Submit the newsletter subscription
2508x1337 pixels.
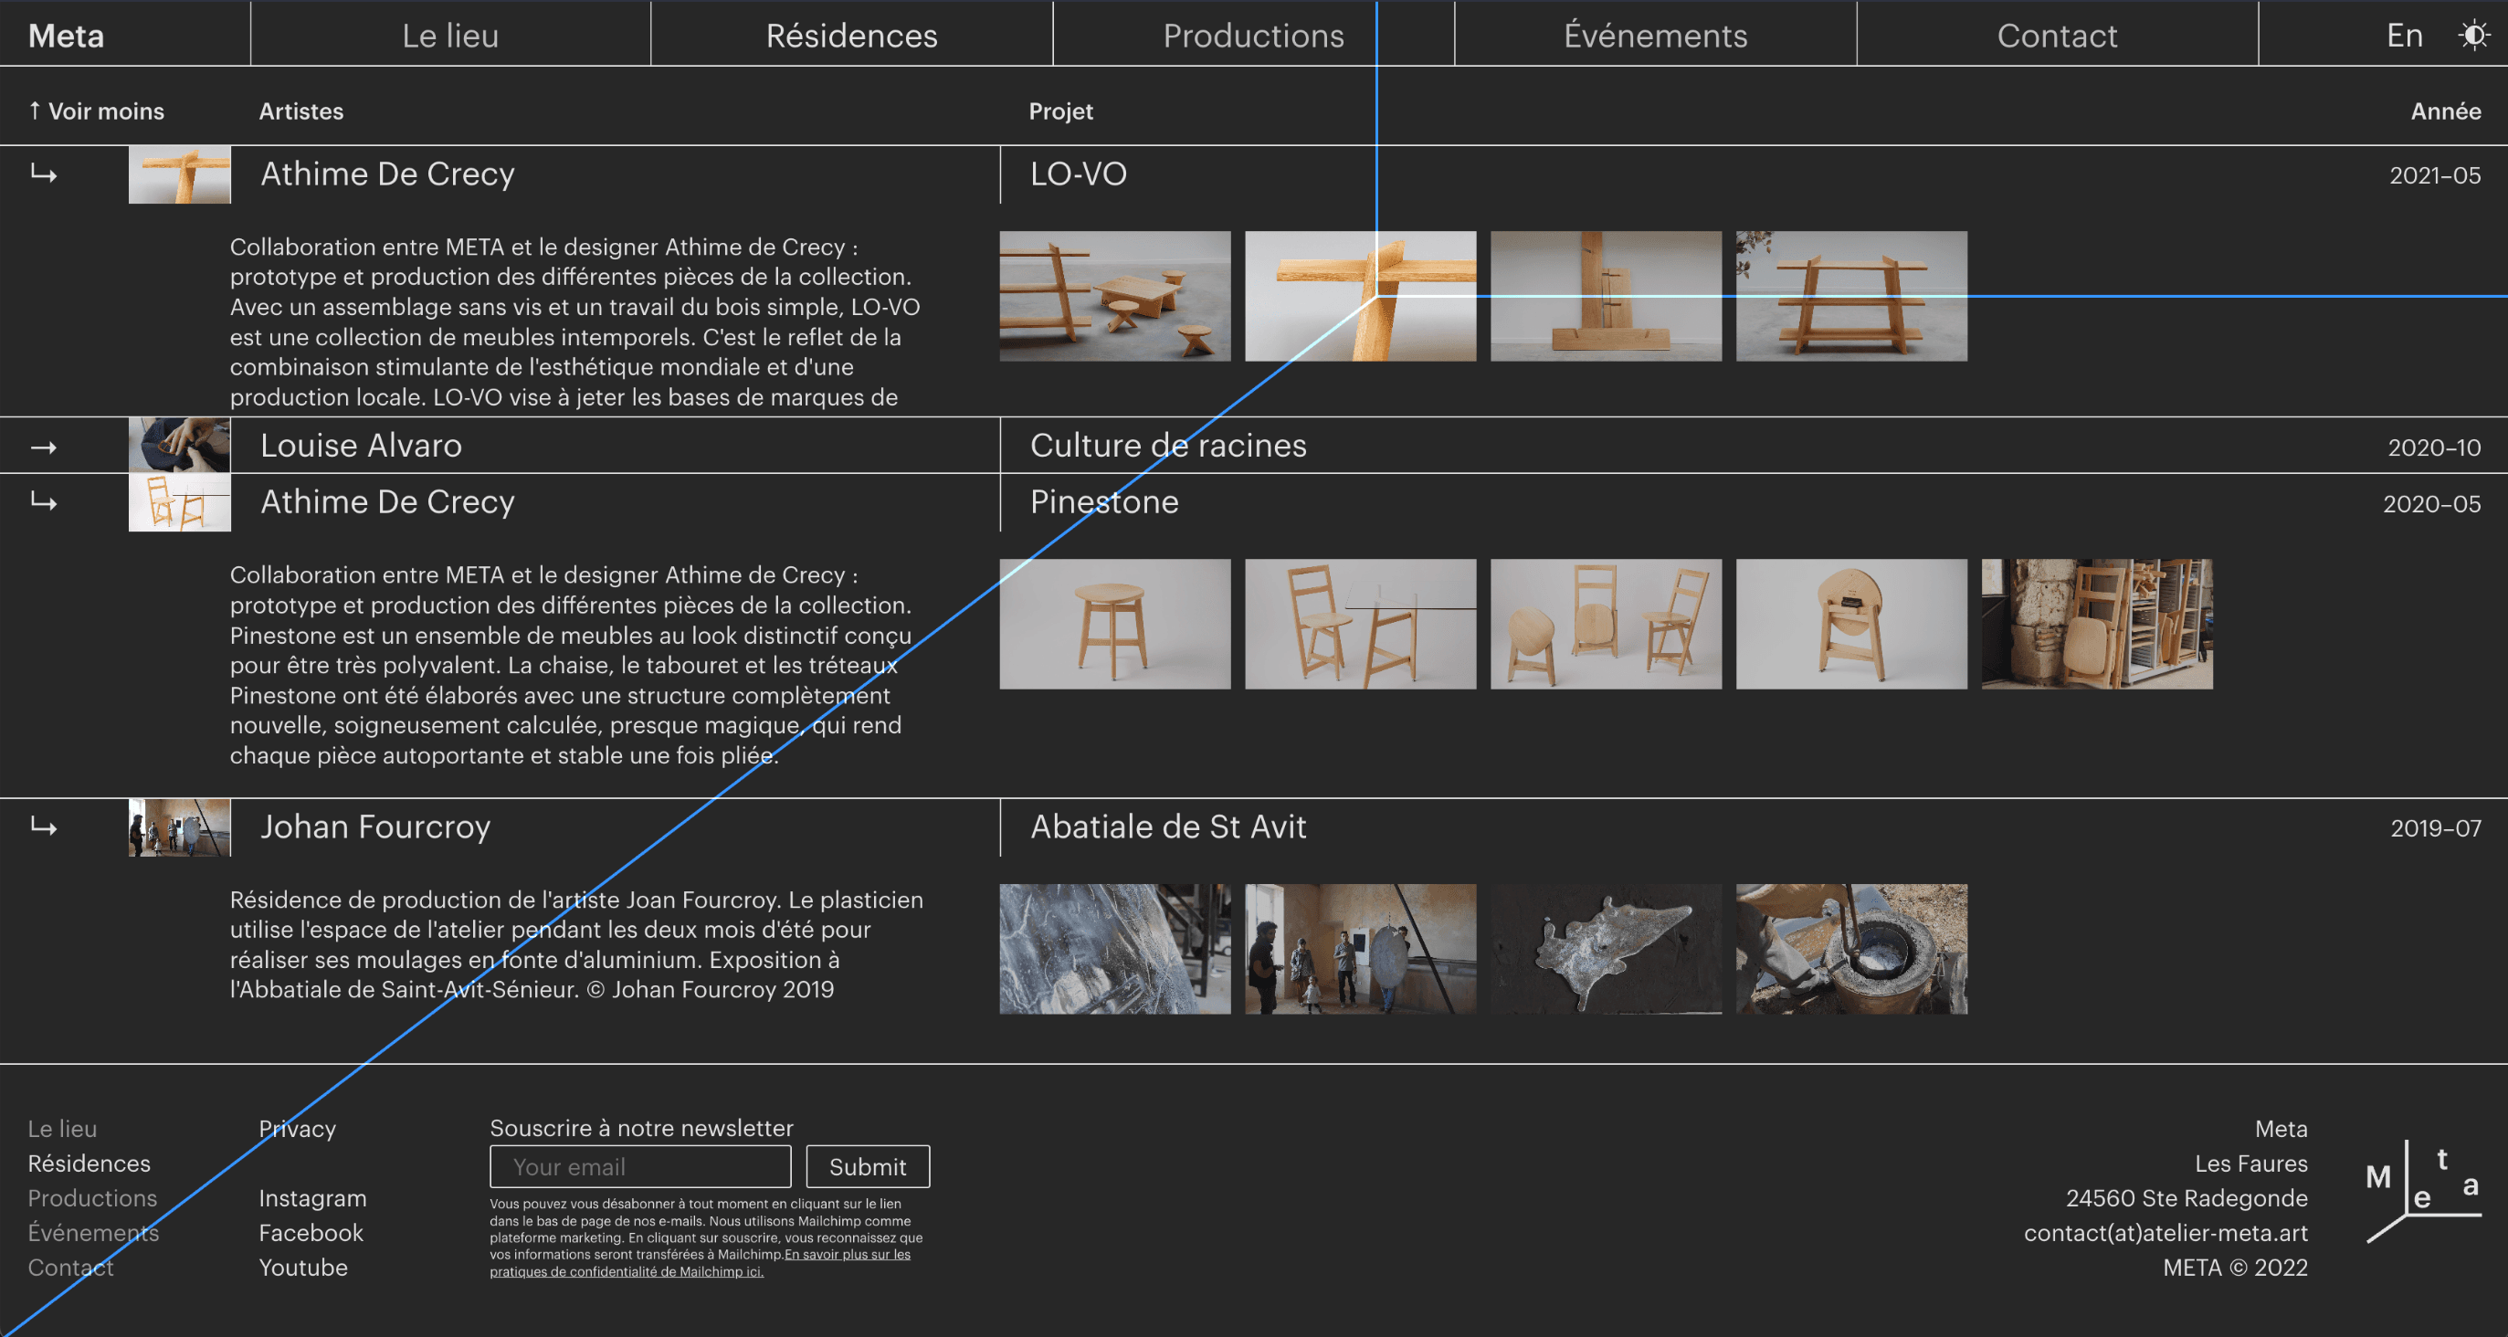click(x=867, y=1166)
